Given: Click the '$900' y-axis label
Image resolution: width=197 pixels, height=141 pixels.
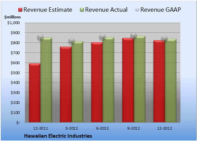Looking at the screenshot, I should point(15,33).
